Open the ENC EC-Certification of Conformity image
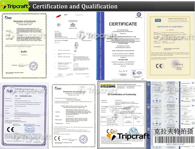This screenshot has width=195, height=149. click(x=122, y=115)
